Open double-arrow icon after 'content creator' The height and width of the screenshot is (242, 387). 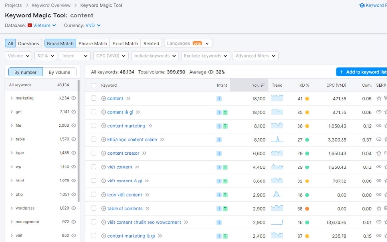click(144, 153)
